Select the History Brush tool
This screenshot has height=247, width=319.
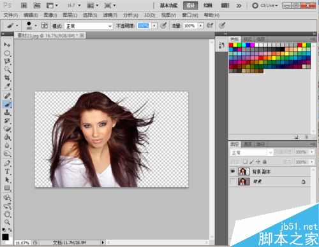[x=7, y=120]
